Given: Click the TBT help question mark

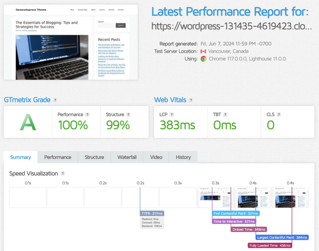Looking at the screenshot, I should pyautogui.click(x=225, y=115).
